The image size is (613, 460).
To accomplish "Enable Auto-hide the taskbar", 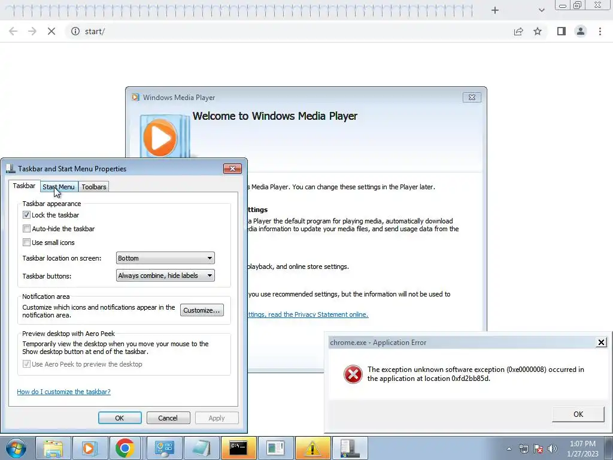I will pyautogui.click(x=26, y=228).
